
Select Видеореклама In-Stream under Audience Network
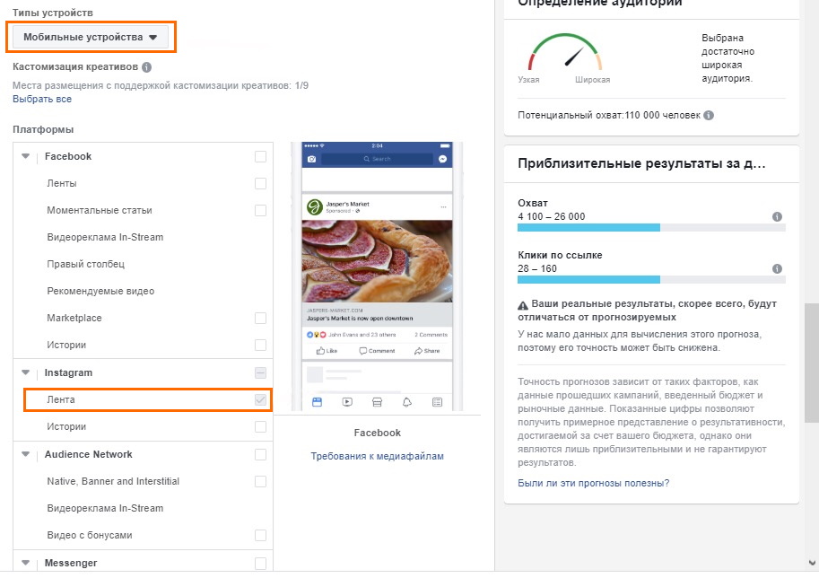(143, 508)
